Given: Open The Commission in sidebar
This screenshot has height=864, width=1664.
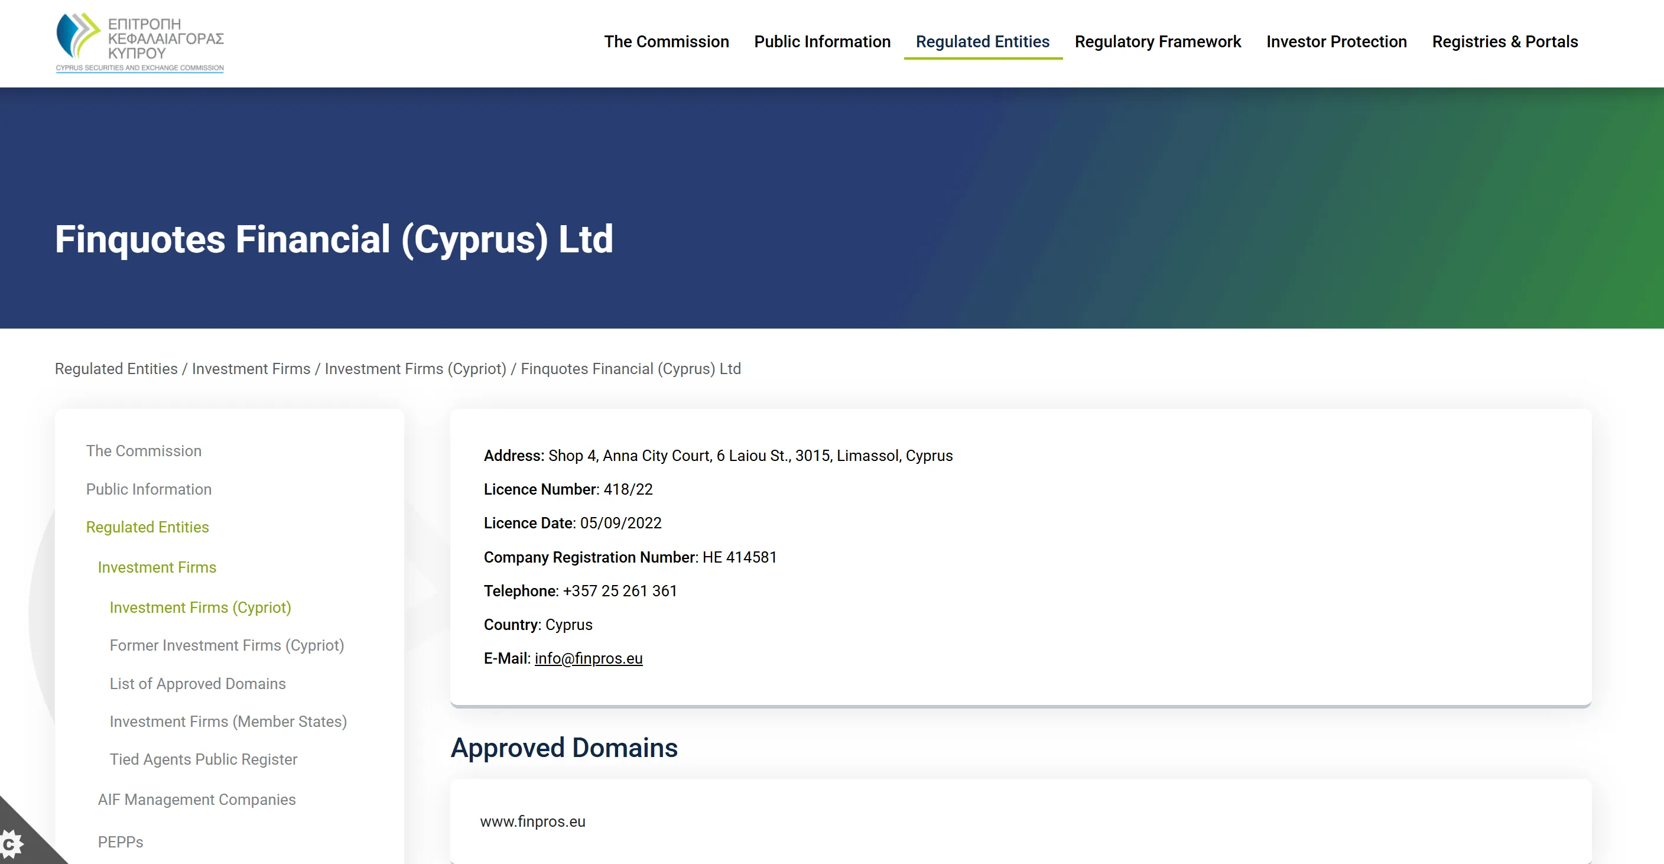Looking at the screenshot, I should coord(144,451).
